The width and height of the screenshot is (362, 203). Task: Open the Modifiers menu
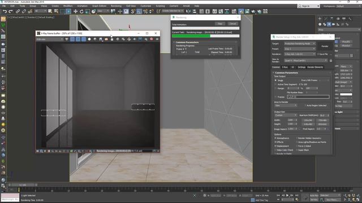click(x=68, y=6)
